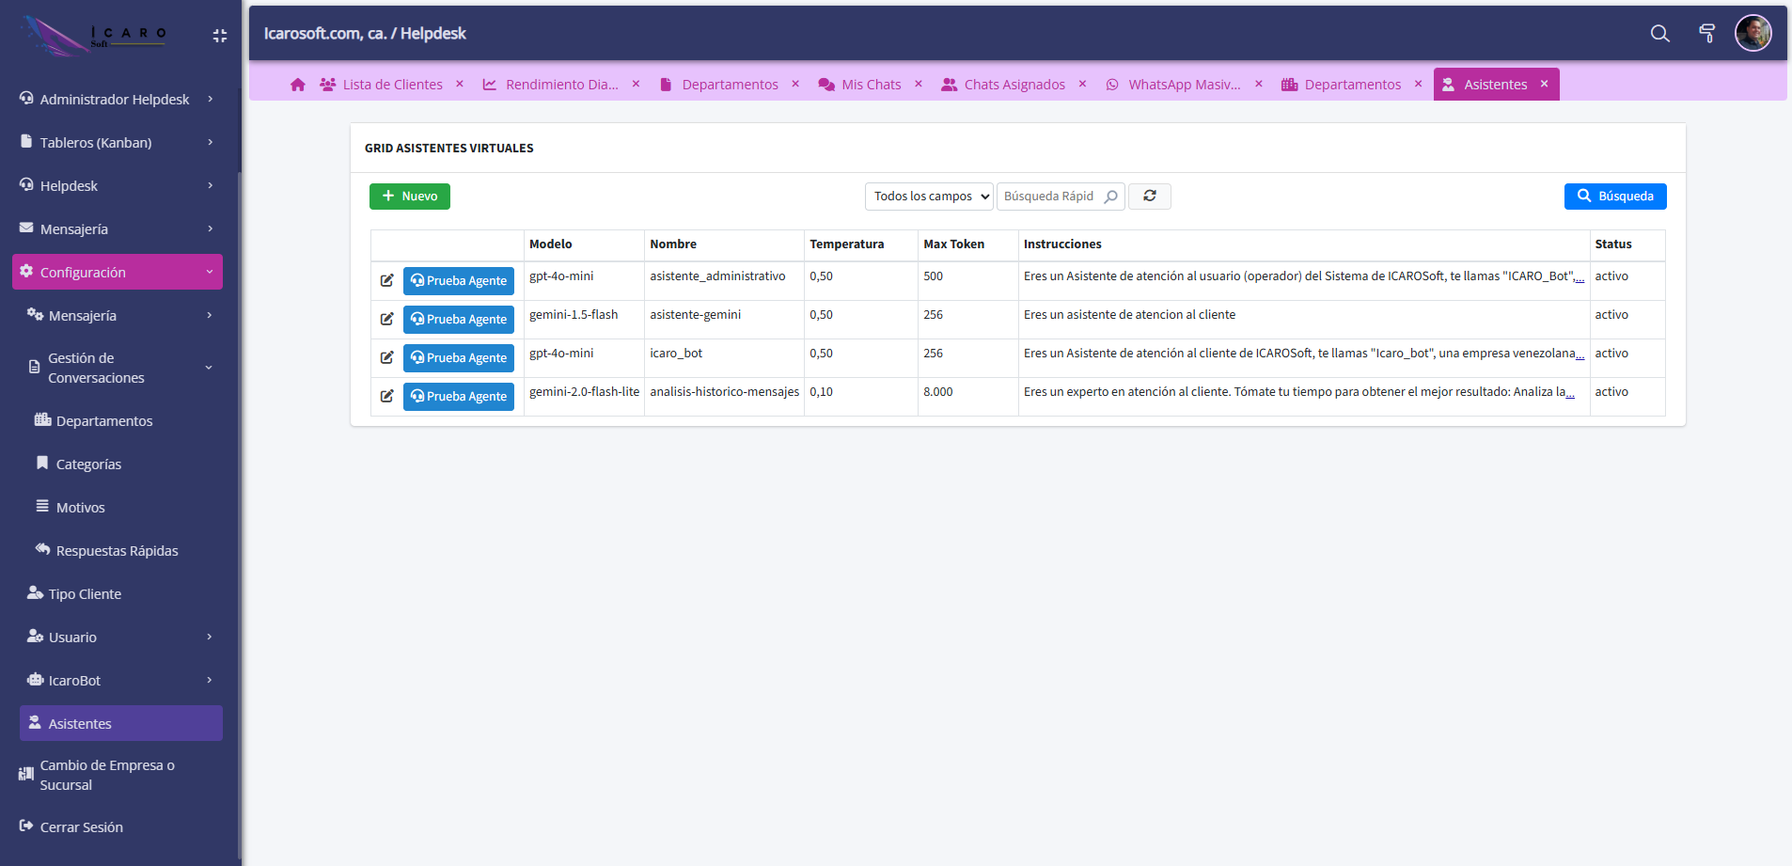Image resolution: width=1792 pixels, height=866 pixels.
Task: Expand Administrador Helpdesk menu
Action: (118, 99)
